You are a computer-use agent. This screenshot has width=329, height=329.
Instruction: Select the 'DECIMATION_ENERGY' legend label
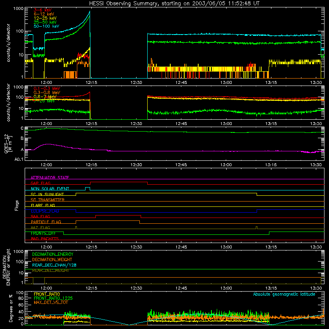pyautogui.click(x=53, y=254)
